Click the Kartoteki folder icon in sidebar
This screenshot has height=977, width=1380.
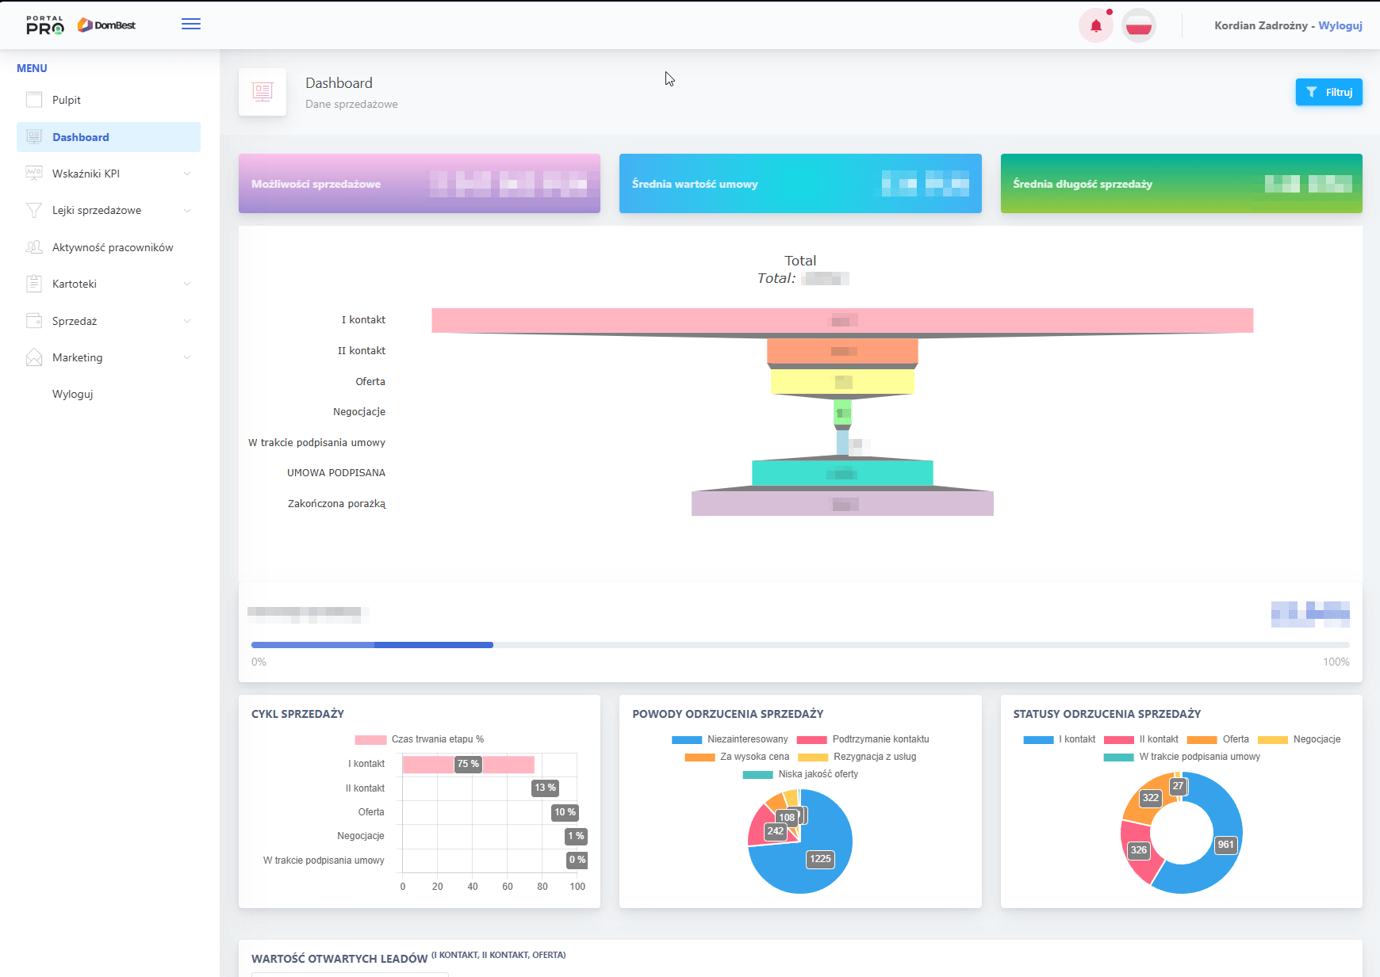(x=33, y=283)
